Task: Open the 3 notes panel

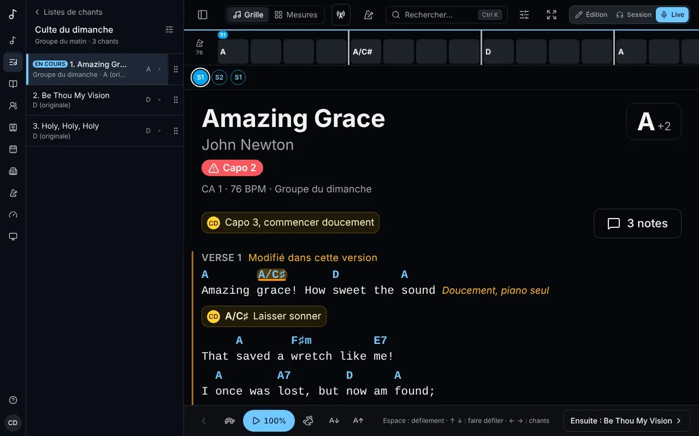Action: click(x=637, y=223)
